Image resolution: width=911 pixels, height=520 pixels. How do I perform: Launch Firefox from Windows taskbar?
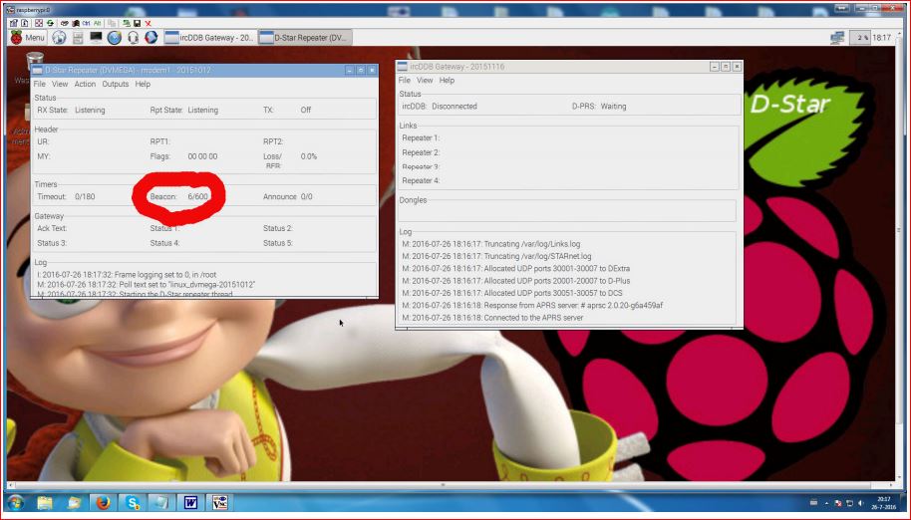[104, 502]
